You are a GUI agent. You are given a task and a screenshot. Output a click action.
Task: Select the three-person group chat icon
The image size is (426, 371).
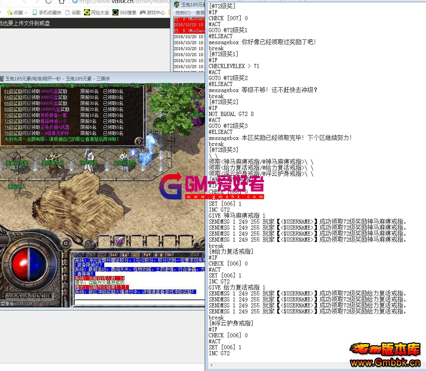[113, 255]
